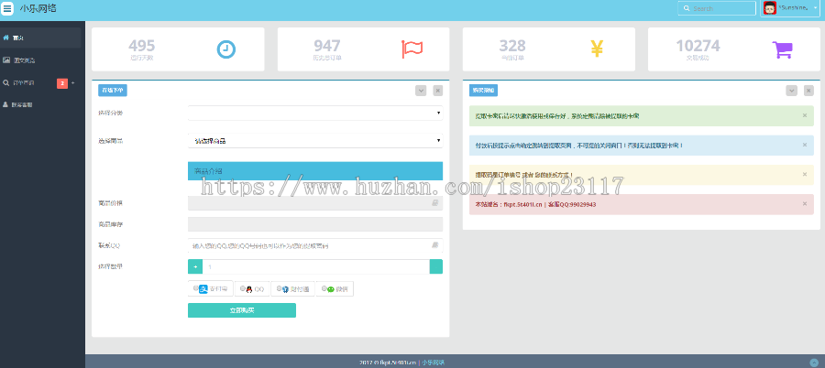This screenshot has height=368, width=825.
Task: Dismiss the yellow notice alert
Action: [x=805, y=174]
